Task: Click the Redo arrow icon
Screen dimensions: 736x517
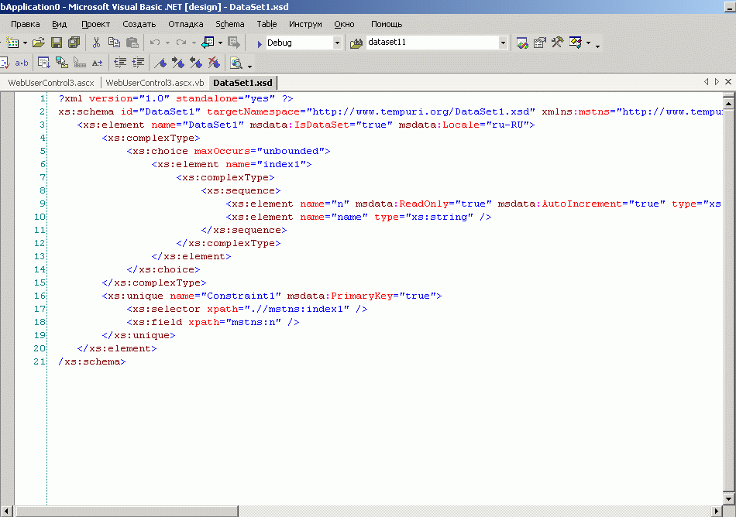Action: [x=181, y=43]
